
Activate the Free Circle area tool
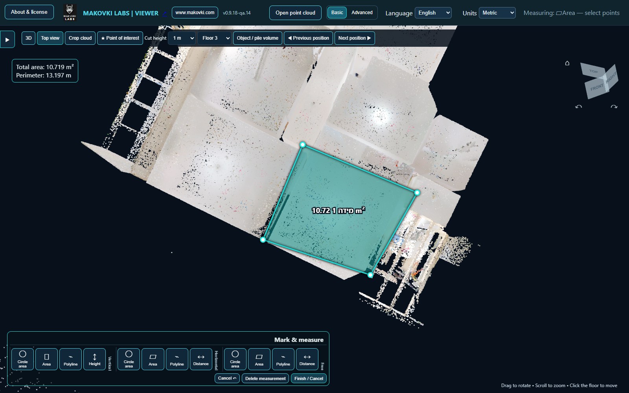[235, 359]
